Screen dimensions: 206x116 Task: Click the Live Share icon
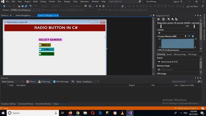[192, 6]
